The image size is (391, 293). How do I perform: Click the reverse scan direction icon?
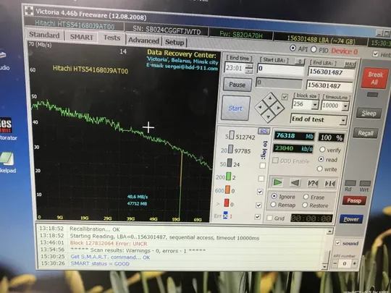pos(295,183)
